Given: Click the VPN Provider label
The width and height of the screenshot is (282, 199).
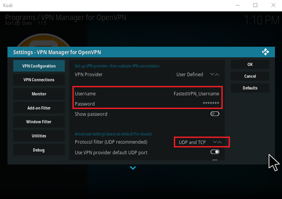Looking at the screenshot, I should coord(88,75).
